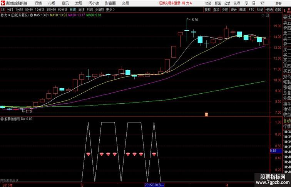Click the 游客 user label
Screen dimensions: 291x187
pos(278,3)
